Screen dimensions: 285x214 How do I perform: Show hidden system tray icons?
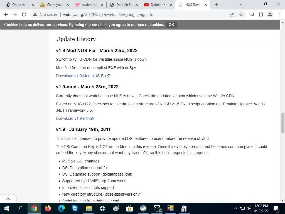[x=235, y=208]
